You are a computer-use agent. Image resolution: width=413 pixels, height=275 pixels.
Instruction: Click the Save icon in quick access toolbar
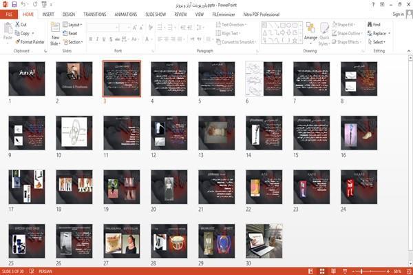[14, 5]
